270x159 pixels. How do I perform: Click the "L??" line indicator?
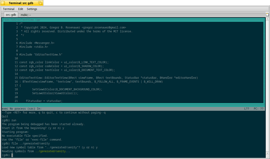click(x=247, y=109)
